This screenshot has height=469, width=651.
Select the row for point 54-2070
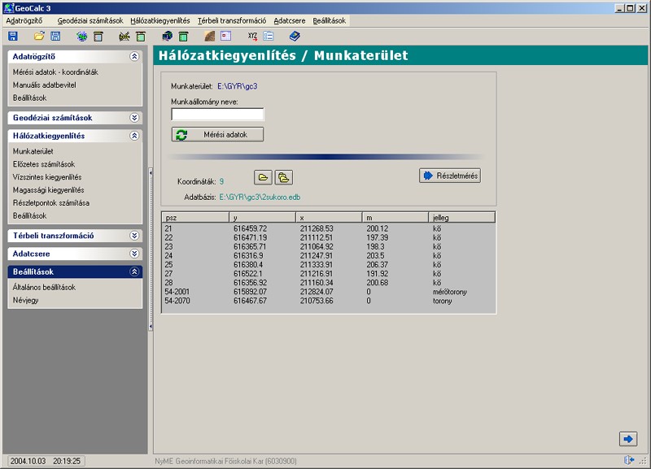click(329, 301)
